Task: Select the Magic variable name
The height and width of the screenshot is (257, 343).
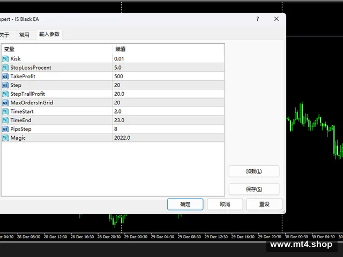Action: pos(18,138)
